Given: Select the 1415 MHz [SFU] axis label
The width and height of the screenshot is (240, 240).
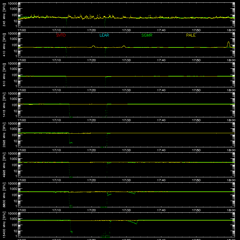Looking at the screenshot, I should click(x=4, y=105).
